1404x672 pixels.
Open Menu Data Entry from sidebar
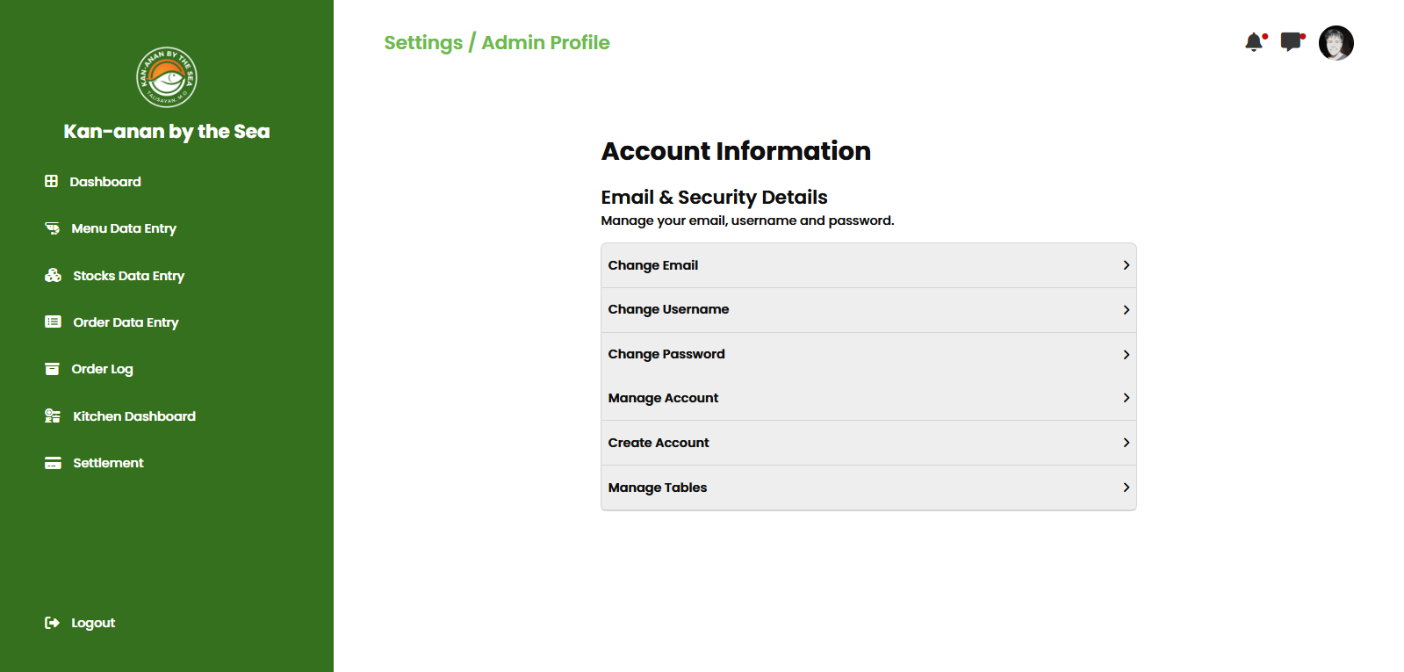tap(124, 228)
